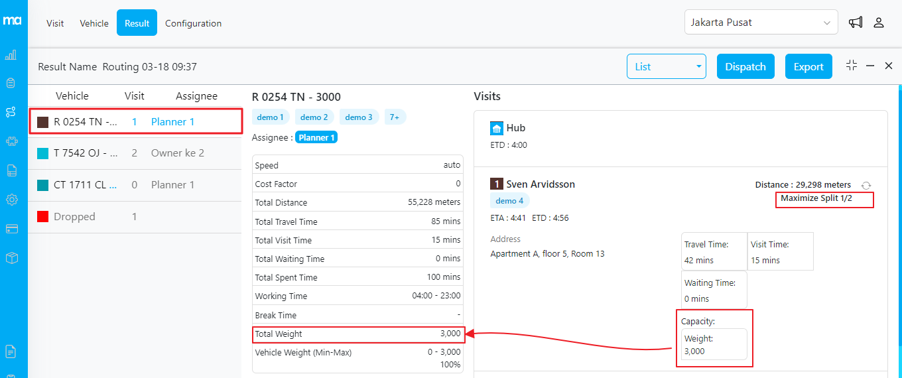This screenshot has height=378, width=902.
Task: Open the user profile icon
Action: coord(879,23)
